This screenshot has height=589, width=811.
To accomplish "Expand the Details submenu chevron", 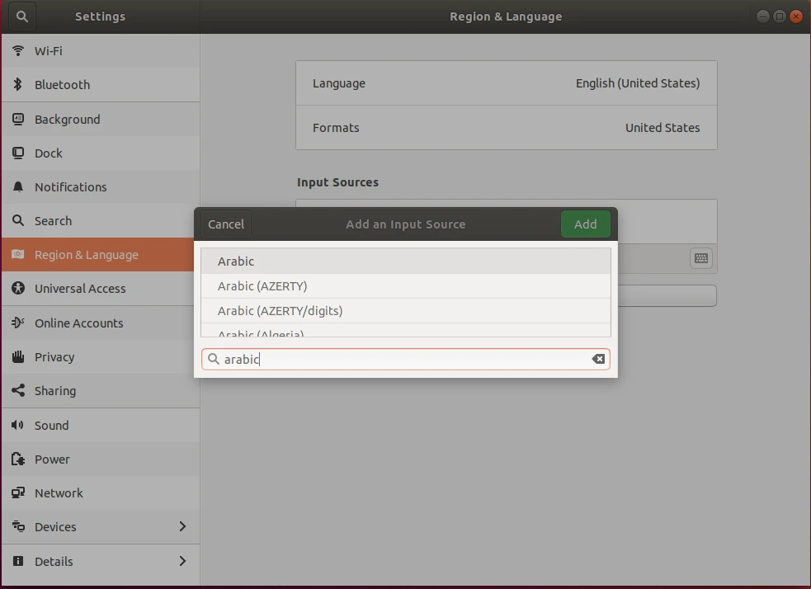I will click(182, 561).
